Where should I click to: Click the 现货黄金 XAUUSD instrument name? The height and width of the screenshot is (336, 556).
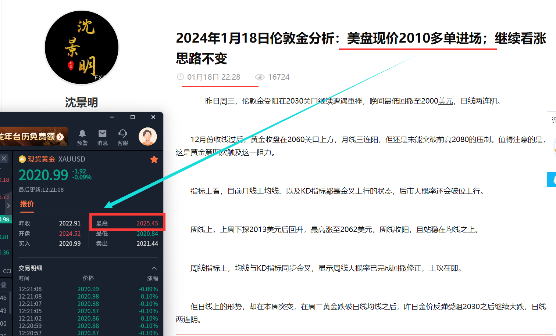coord(56,159)
